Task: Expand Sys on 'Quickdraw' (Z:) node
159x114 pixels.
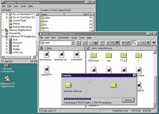Action: click(x=7, y=17)
